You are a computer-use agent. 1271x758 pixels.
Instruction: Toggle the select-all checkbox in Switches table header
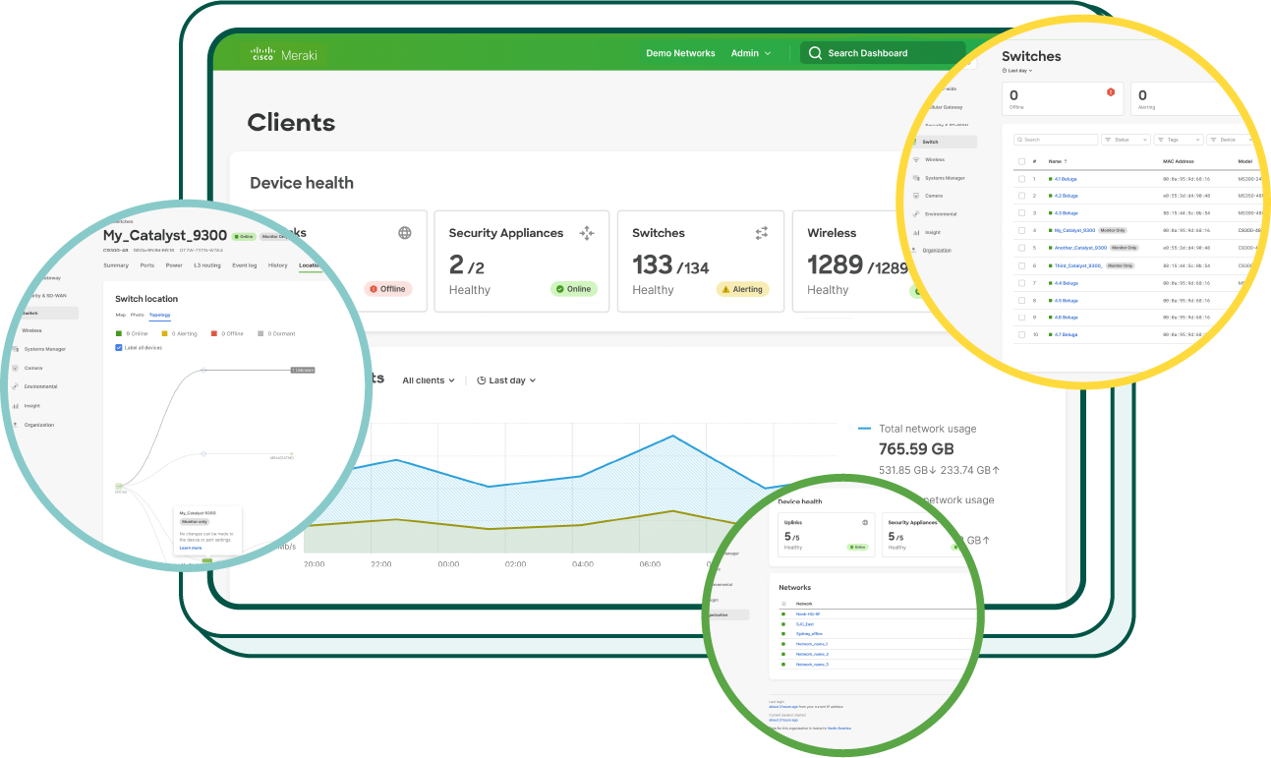click(x=1021, y=161)
